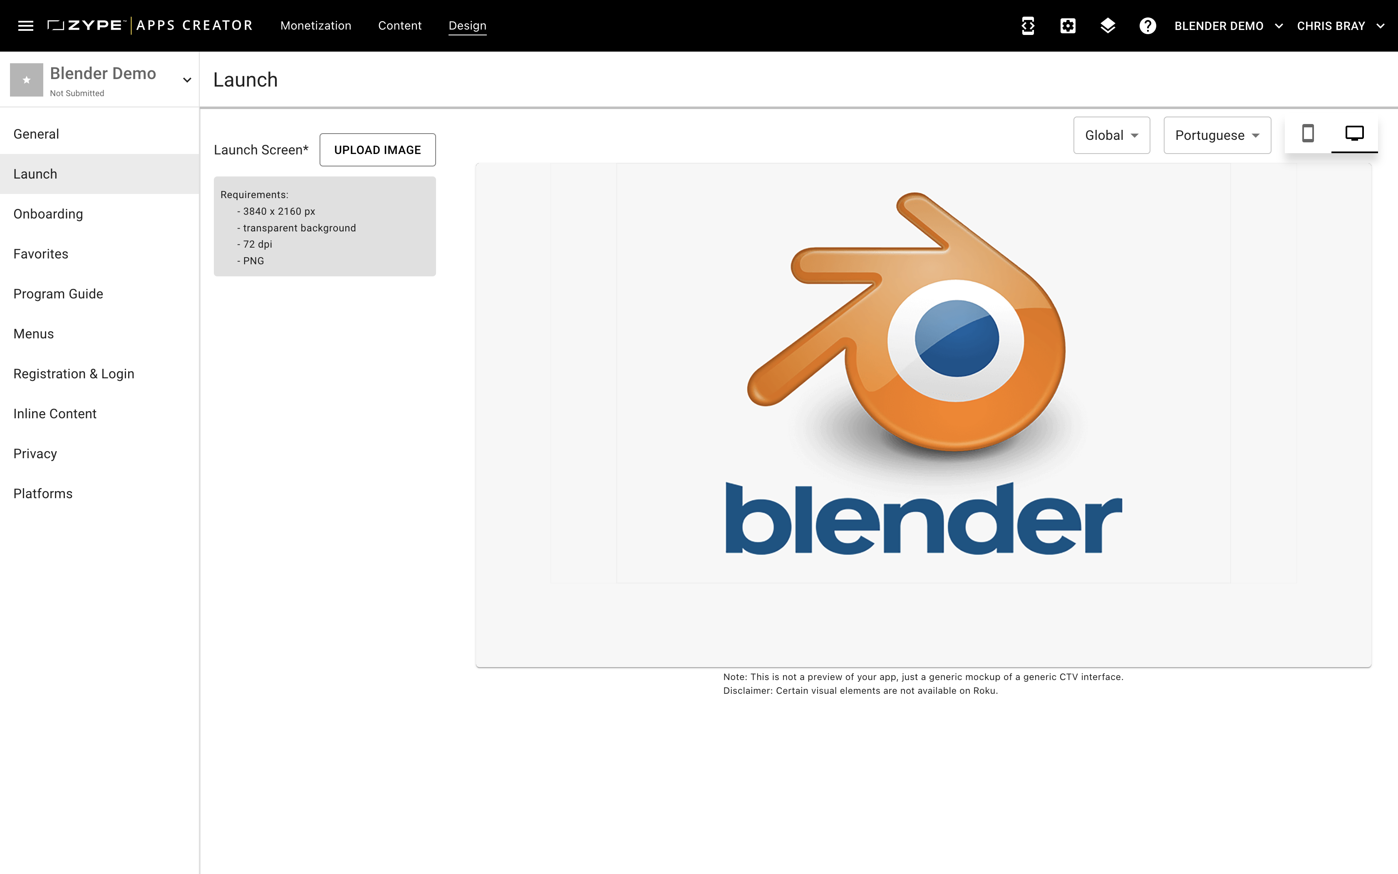1398x874 pixels.
Task: Select Launch in the sidebar
Action: [99, 174]
